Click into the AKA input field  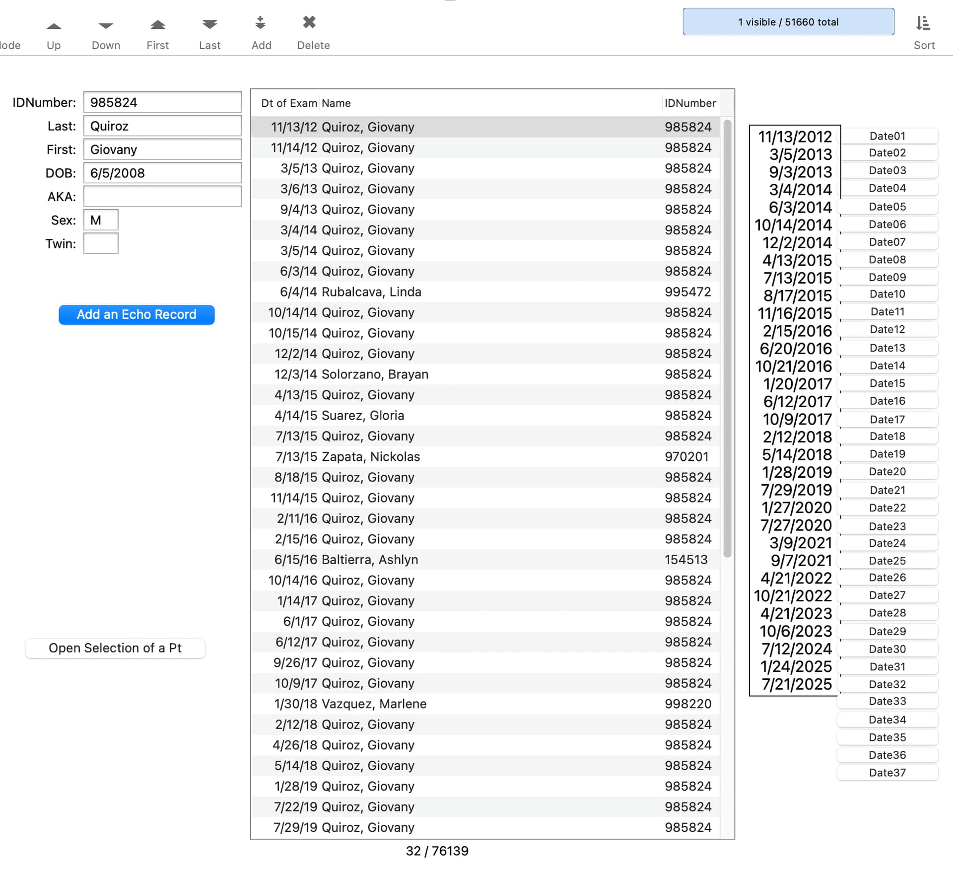(x=162, y=197)
